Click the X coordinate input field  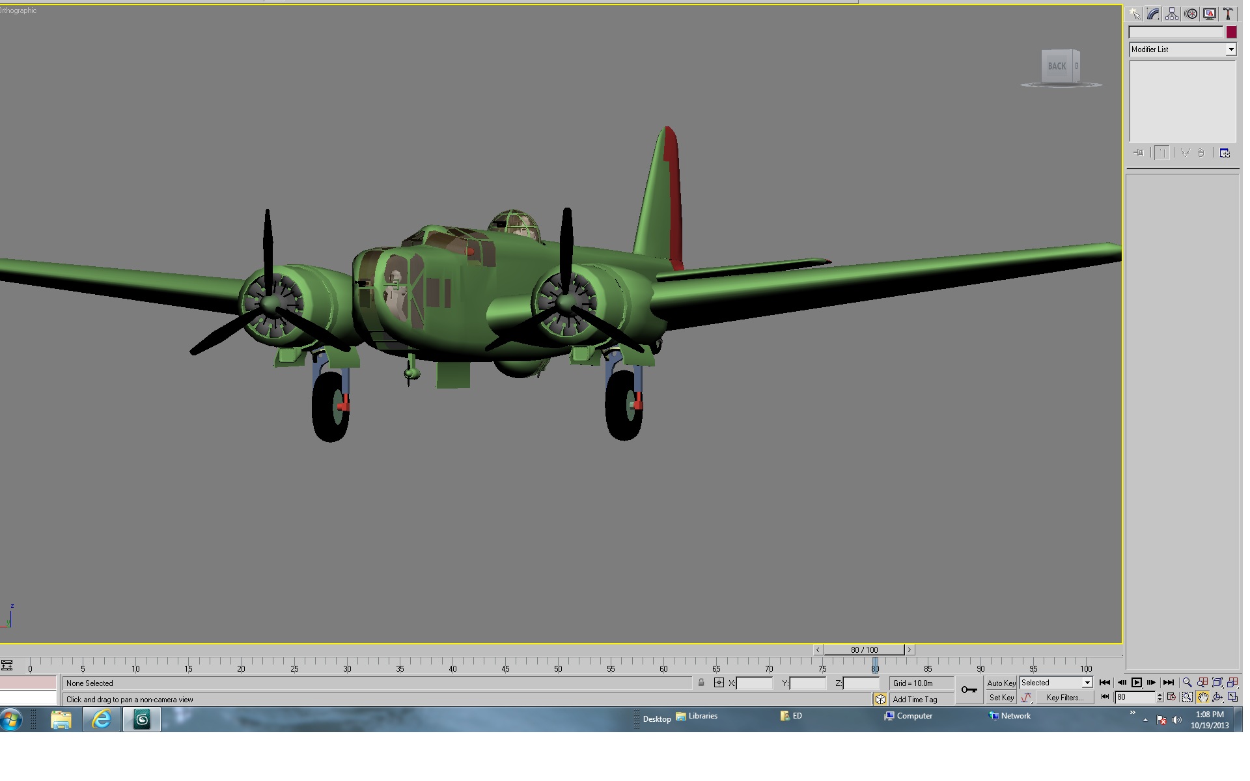coord(755,683)
